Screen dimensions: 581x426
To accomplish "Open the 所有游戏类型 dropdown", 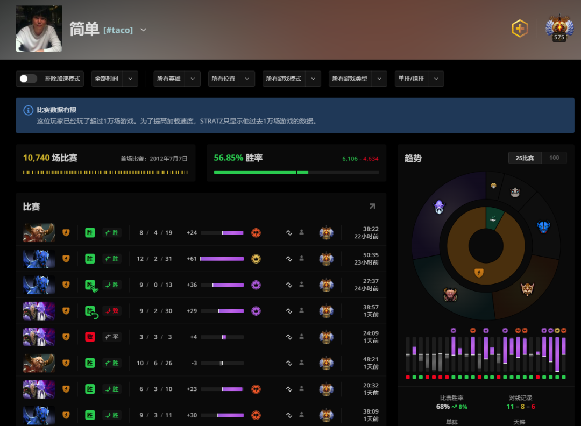I will [358, 79].
